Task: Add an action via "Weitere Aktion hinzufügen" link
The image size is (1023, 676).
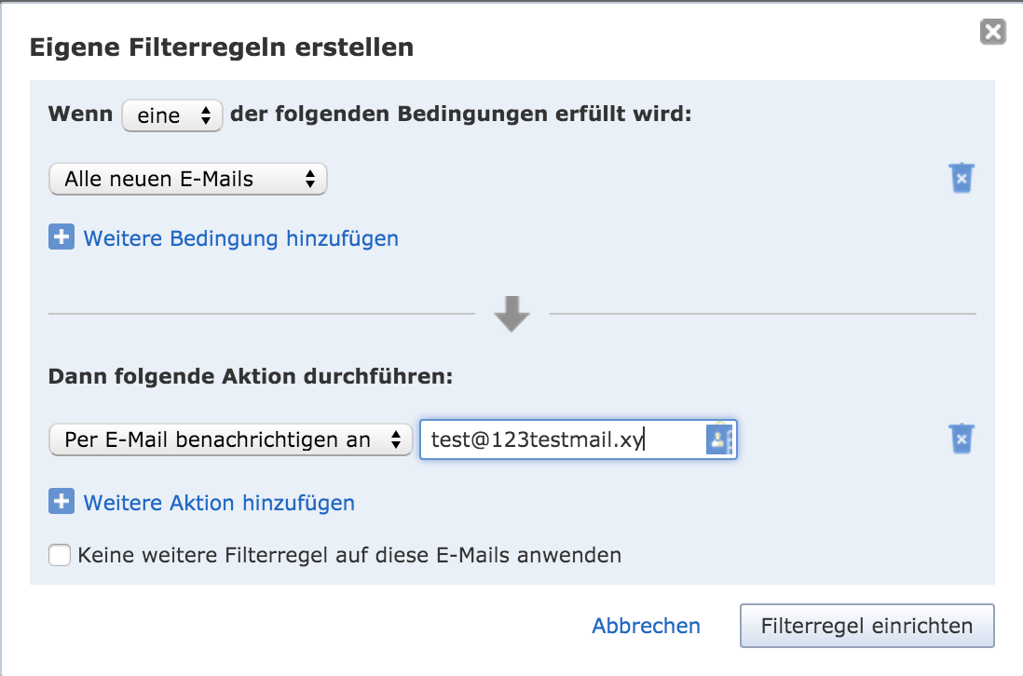Action: [x=219, y=503]
